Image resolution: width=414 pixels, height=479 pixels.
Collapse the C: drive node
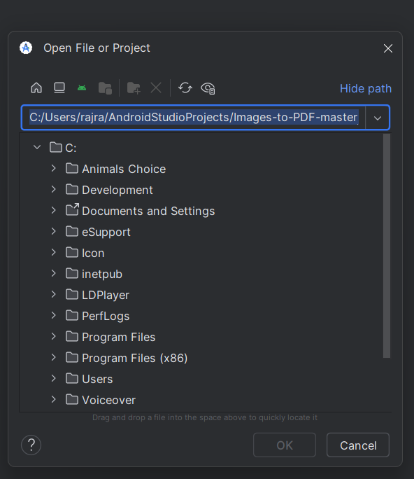pyautogui.click(x=37, y=147)
